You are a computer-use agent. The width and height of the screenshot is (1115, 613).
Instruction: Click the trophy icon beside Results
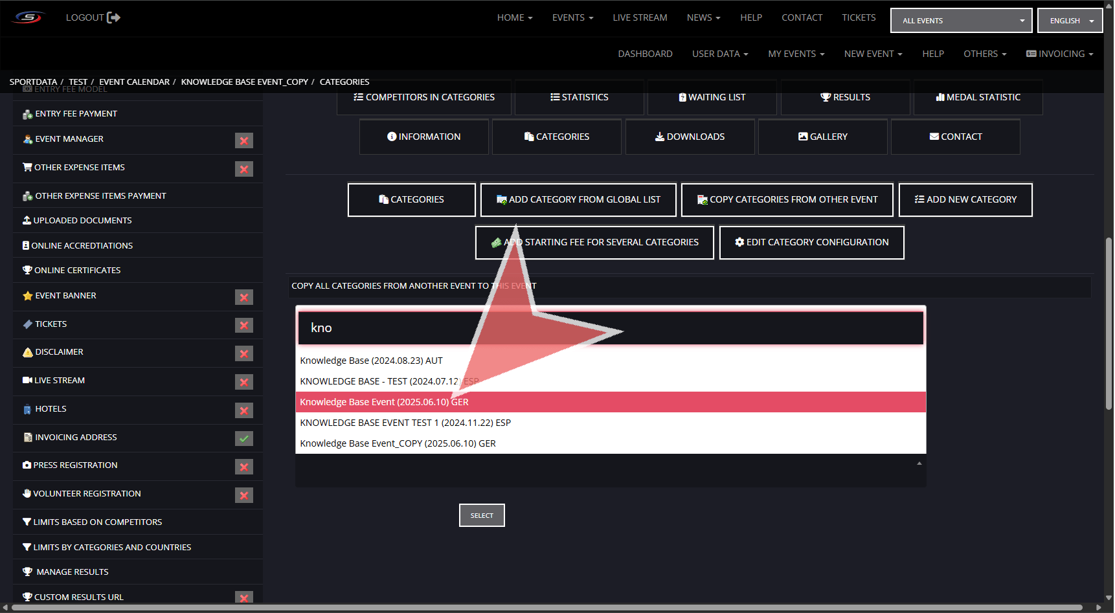(x=825, y=97)
